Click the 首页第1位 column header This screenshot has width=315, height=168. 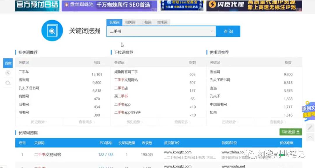(x=172, y=143)
